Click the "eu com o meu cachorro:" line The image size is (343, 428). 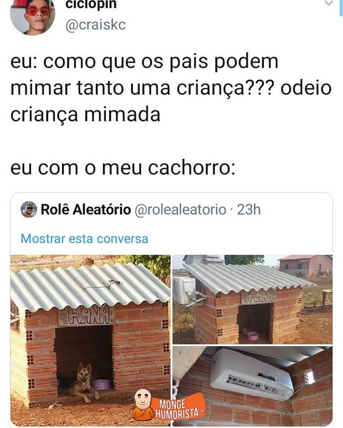pyautogui.click(x=123, y=168)
